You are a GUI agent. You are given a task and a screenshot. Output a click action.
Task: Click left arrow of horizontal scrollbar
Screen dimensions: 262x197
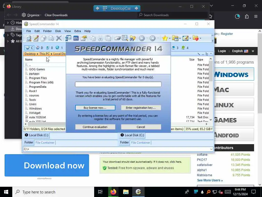(26, 124)
